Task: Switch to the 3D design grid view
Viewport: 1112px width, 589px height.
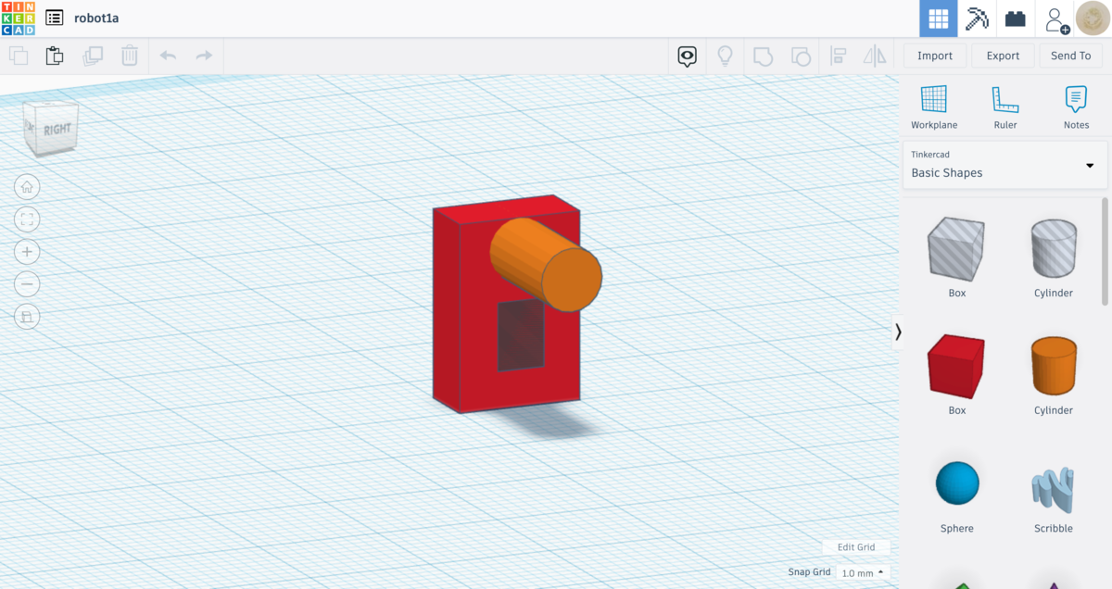Action: [939, 19]
